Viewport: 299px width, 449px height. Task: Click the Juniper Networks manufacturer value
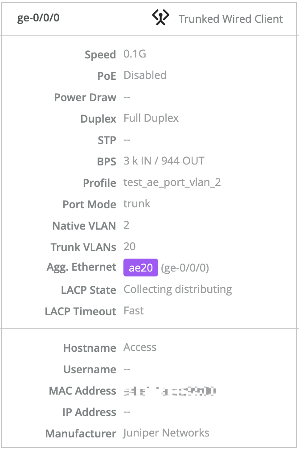pyautogui.click(x=165, y=433)
